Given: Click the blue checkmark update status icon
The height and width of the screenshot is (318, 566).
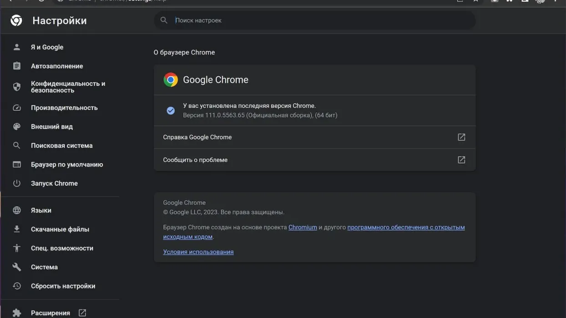Looking at the screenshot, I should tap(171, 110).
